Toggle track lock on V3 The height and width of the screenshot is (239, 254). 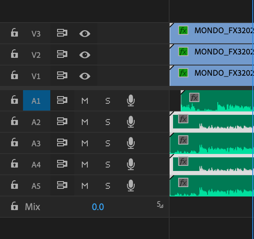point(14,33)
